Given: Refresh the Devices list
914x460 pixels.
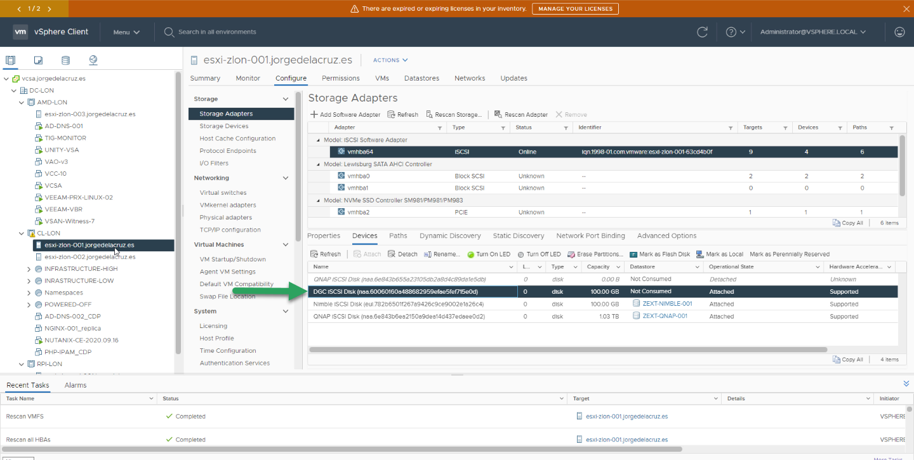Looking at the screenshot, I should (326, 254).
